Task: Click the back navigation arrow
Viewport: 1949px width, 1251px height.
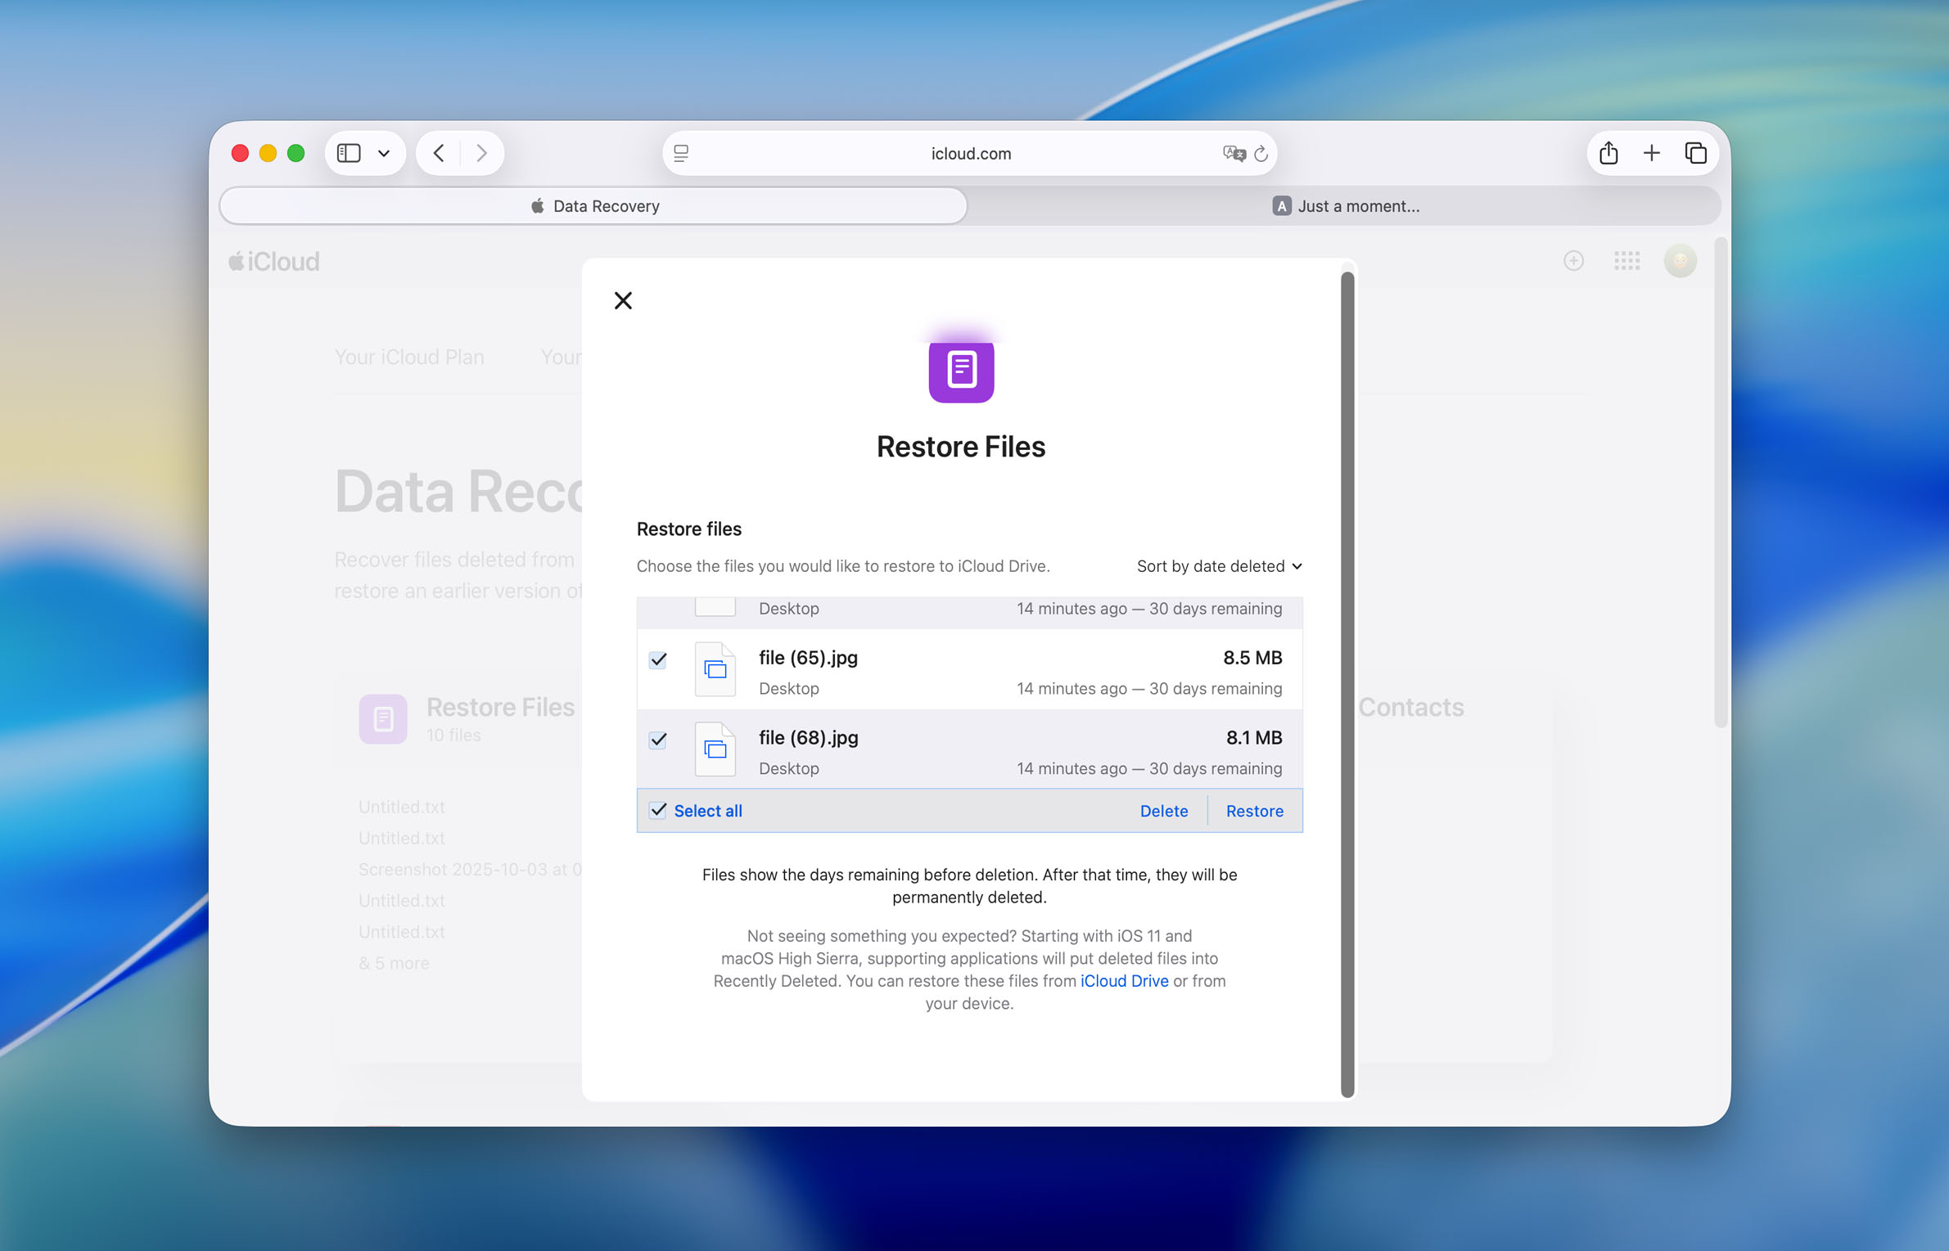Action: (438, 153)
